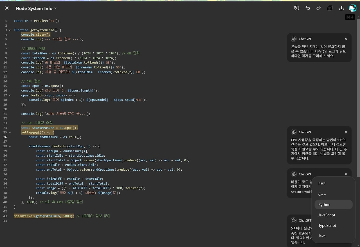Choose C++ from the language menu
360x247 pixels.
tap(334, 194)
